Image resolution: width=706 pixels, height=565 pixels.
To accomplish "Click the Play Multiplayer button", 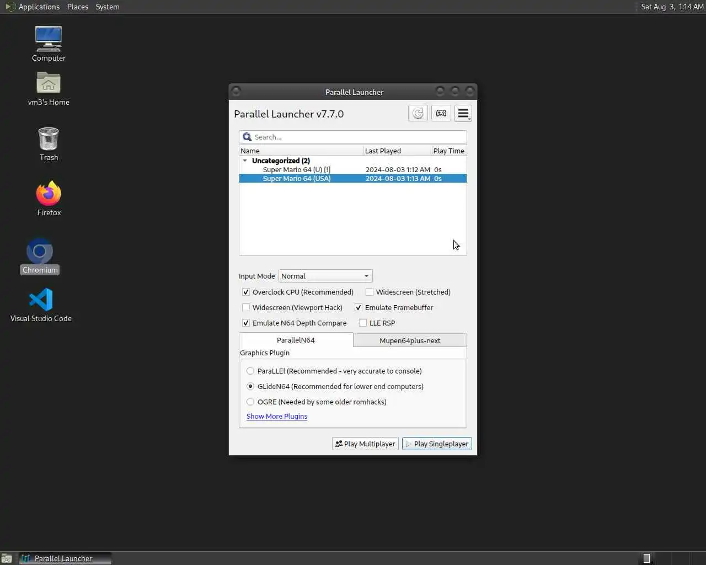I will click(365, 444).
